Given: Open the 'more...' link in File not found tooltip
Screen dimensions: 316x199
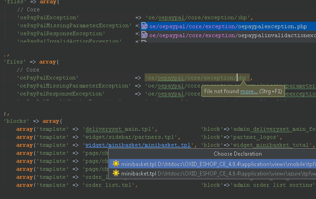Looking at the screenshot, I should tap(249, 91).
